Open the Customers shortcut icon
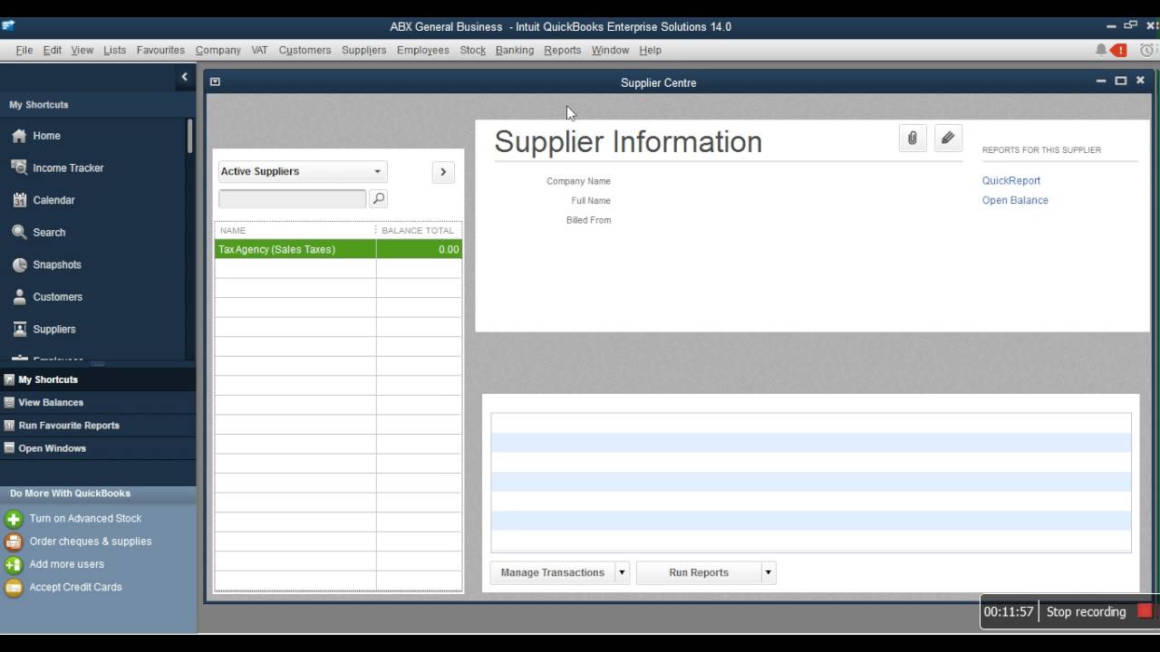Screen dimensions: 1160x652 19,297
